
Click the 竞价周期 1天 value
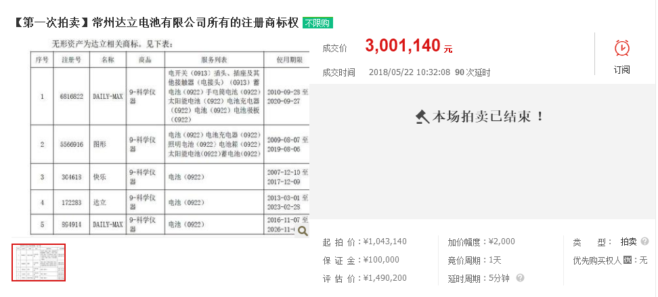(x=495, y=260)
